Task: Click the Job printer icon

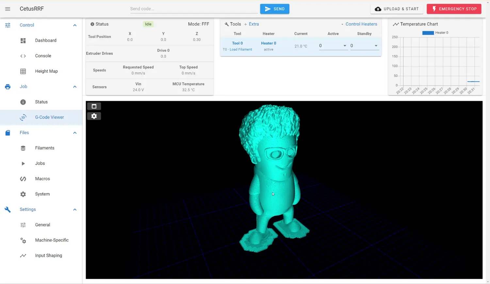Action: (8, 87)
